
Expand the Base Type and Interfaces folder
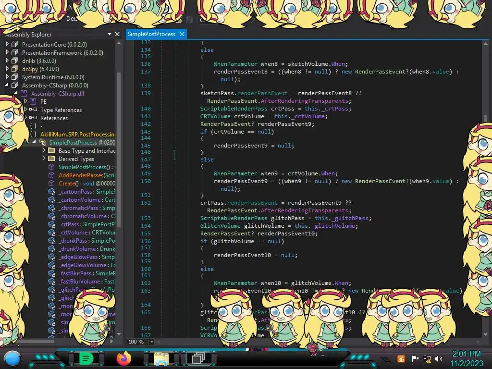click(x=44, y=150)
